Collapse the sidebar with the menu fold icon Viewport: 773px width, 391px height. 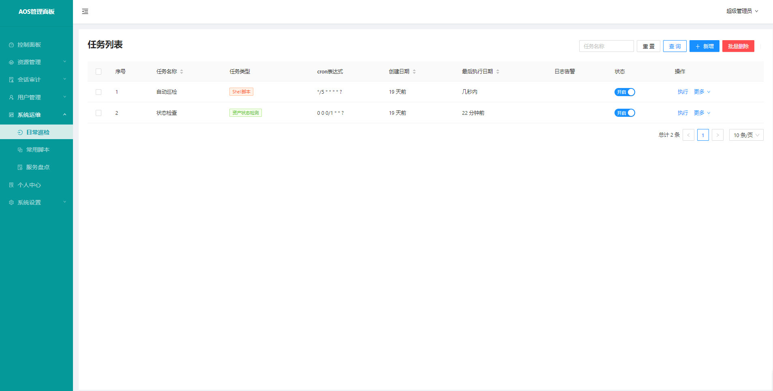click(x=85, y=11)
